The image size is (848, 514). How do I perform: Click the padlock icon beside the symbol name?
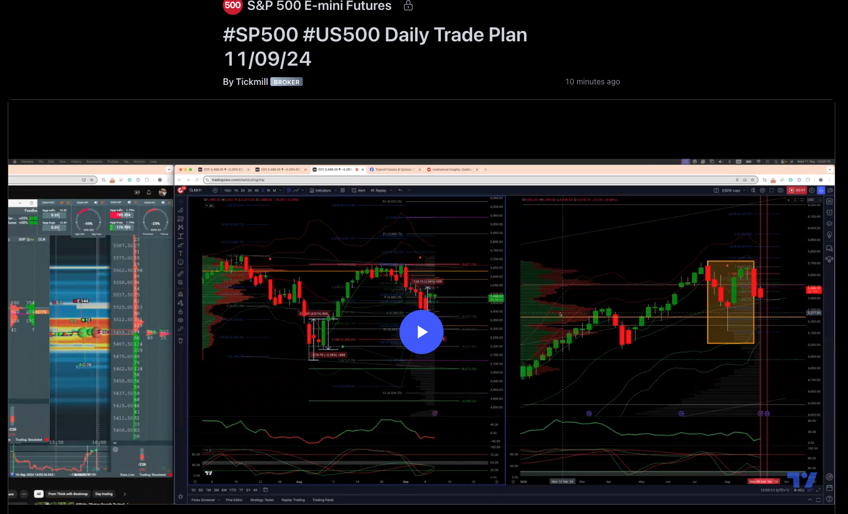[408, 6]
